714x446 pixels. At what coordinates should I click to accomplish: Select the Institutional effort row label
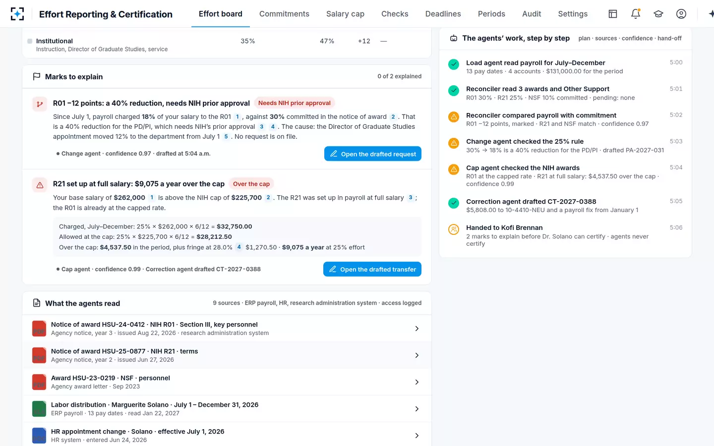(55, 41)
